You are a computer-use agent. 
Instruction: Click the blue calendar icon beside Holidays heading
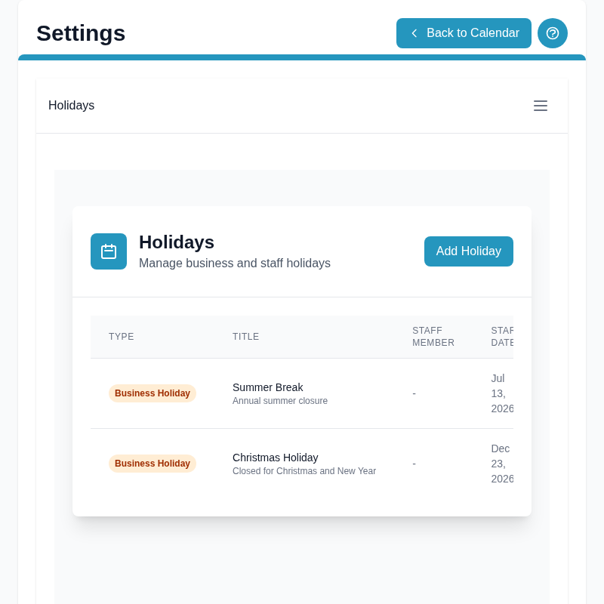point(109,251)
